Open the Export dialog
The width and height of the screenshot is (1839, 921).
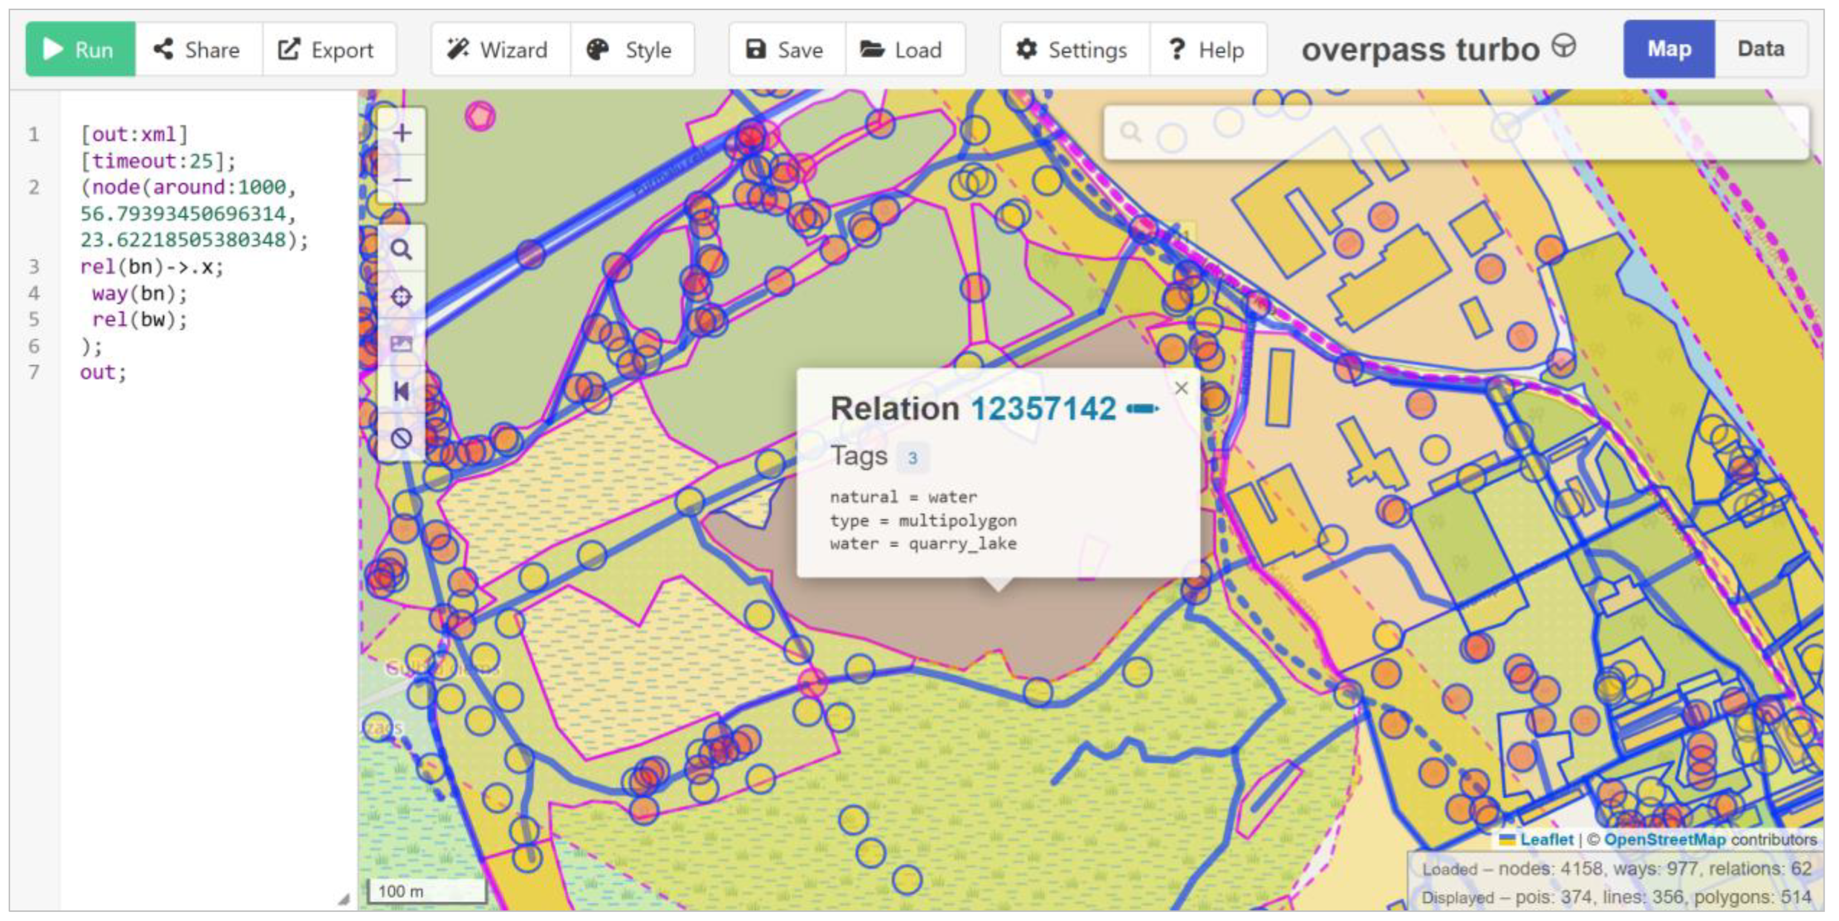click(327, 49)
